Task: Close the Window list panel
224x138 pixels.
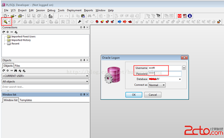Action: point(87,94)
